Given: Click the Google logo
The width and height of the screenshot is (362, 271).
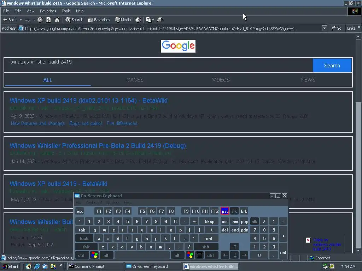Looking at the screenshot, I should pos(178,46).
